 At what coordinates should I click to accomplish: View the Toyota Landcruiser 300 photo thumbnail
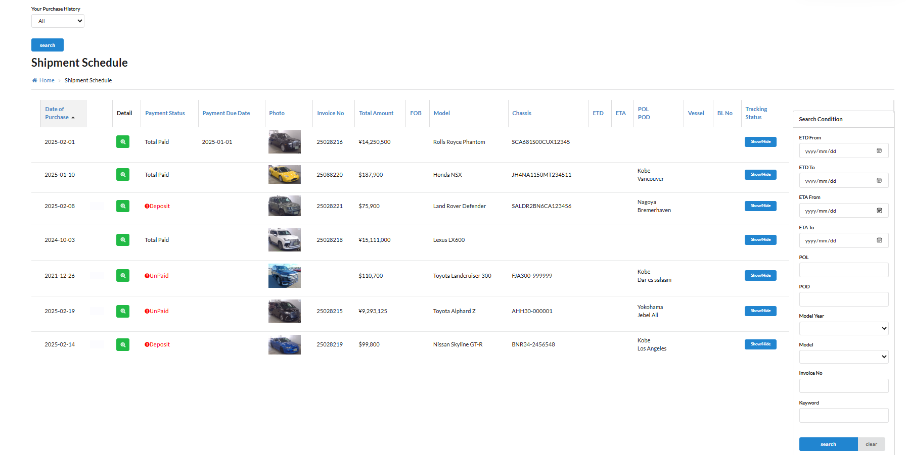tap(285, 276)
